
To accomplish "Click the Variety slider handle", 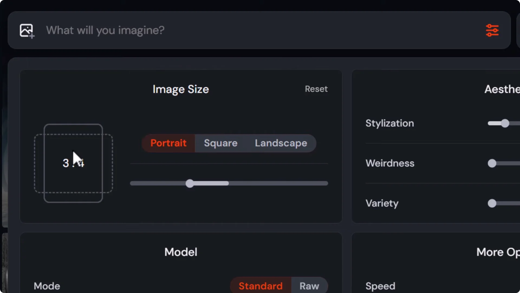I will (x=492, y=203).
